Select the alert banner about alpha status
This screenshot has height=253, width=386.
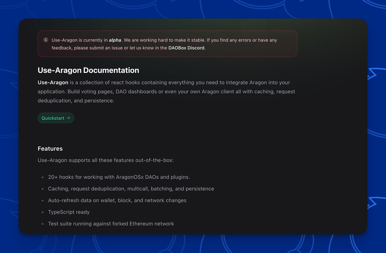pos(167,44)
